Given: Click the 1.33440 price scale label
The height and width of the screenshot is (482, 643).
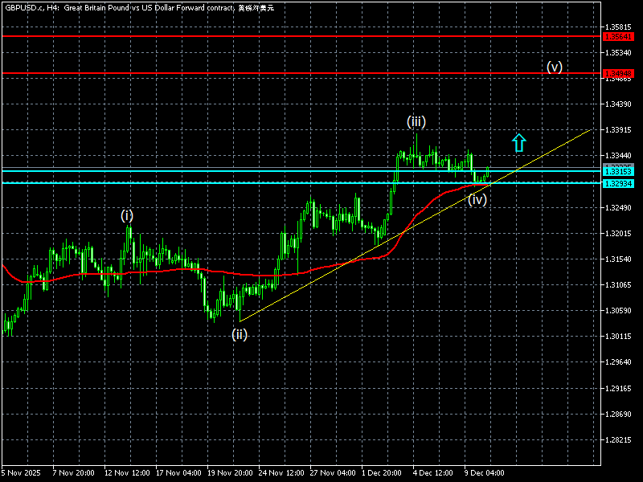Looking at the screenshot, I should (x=618, y=156).
